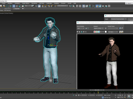Save the rendered image
This screenshot has width=133, height=99.
[x=77, y=32]
